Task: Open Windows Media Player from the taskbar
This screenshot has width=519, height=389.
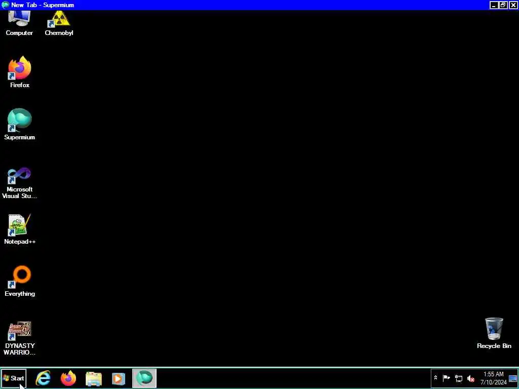Action: coord(119,378)
